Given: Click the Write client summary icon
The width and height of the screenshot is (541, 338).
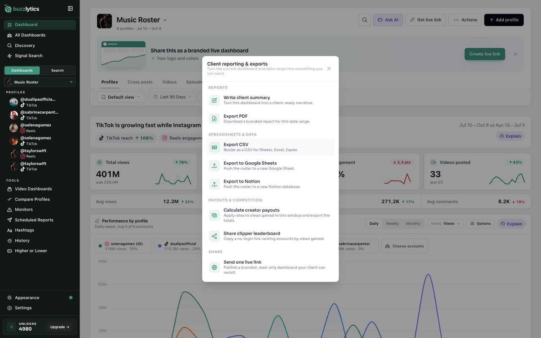Looking at the screenshot, I should click(214, 100).
